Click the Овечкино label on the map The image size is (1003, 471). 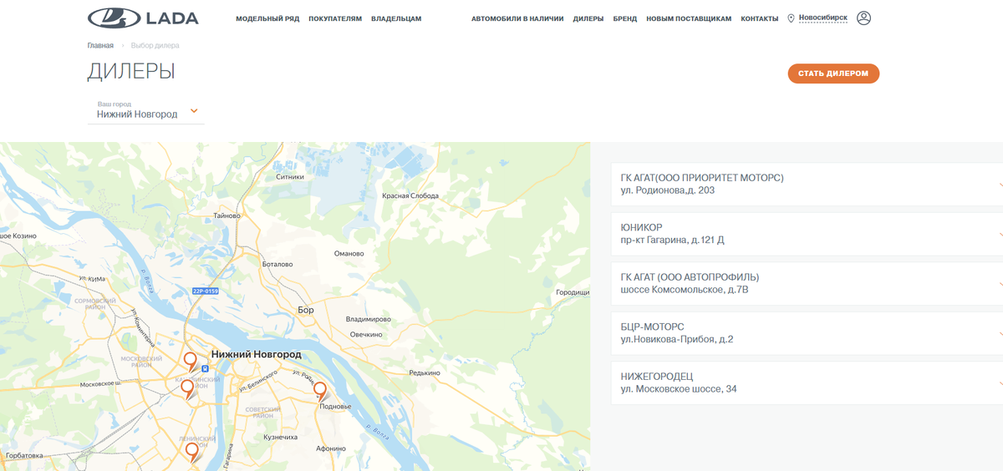pos(366,335)
